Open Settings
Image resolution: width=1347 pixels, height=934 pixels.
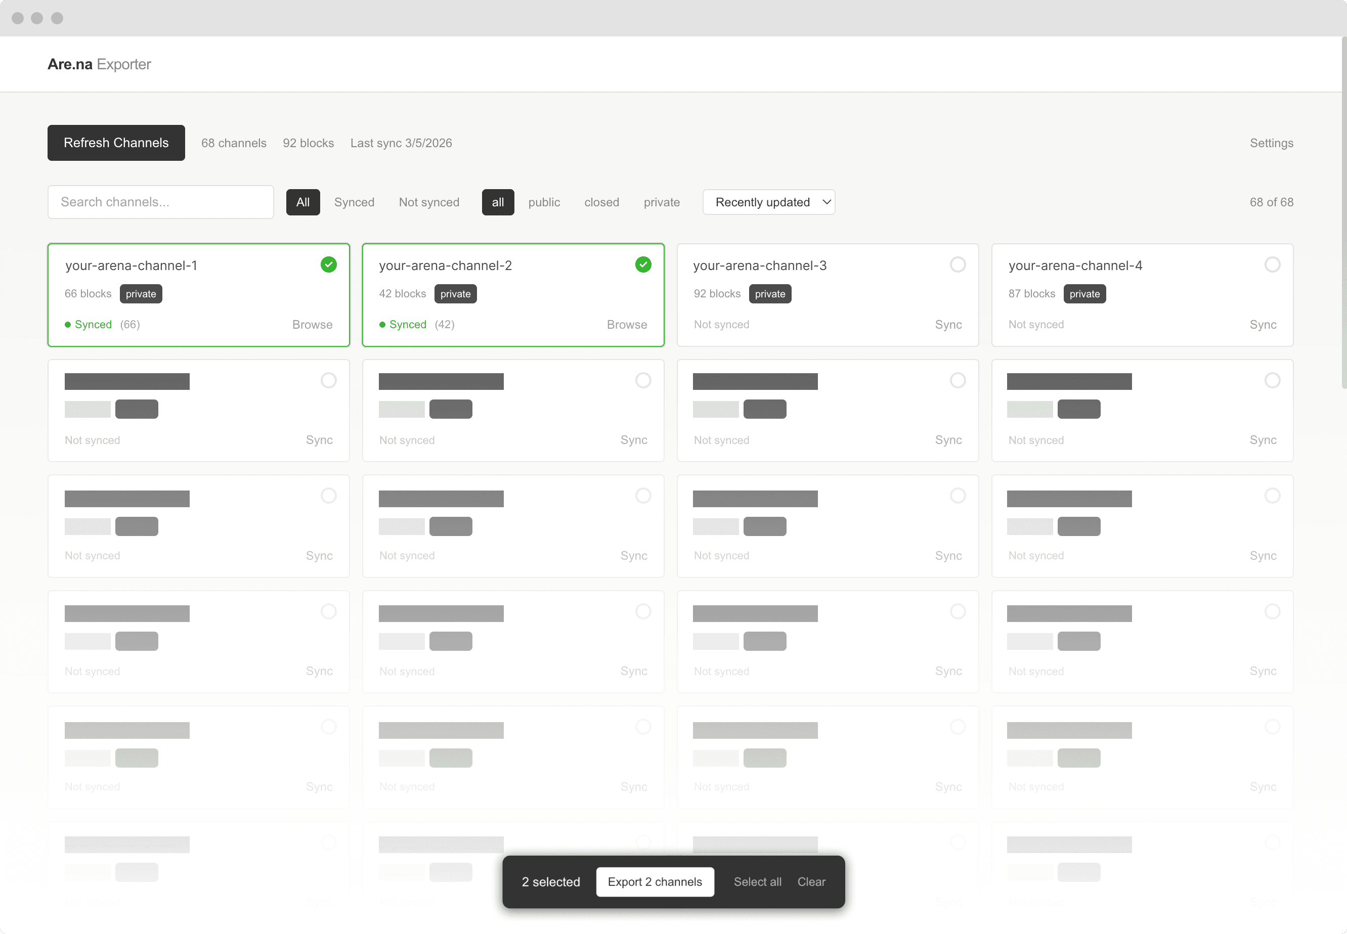point(1271,143)
